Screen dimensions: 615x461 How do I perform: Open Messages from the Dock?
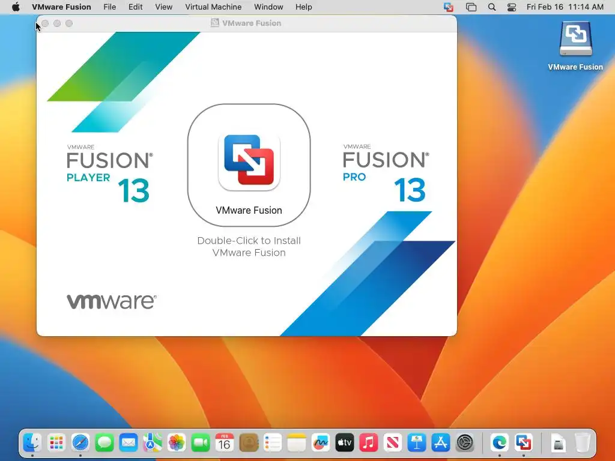(105, 443)
